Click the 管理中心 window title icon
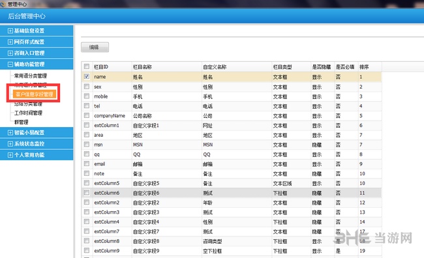 (x=3, y=4)
